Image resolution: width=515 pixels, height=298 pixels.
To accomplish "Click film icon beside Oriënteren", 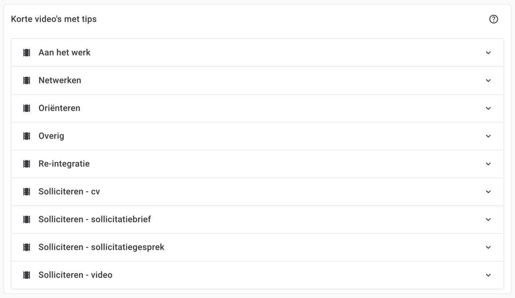I will coord(26,108).
